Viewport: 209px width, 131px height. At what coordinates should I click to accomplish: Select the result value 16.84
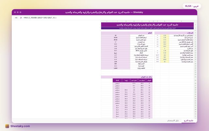tap(116, 38)
